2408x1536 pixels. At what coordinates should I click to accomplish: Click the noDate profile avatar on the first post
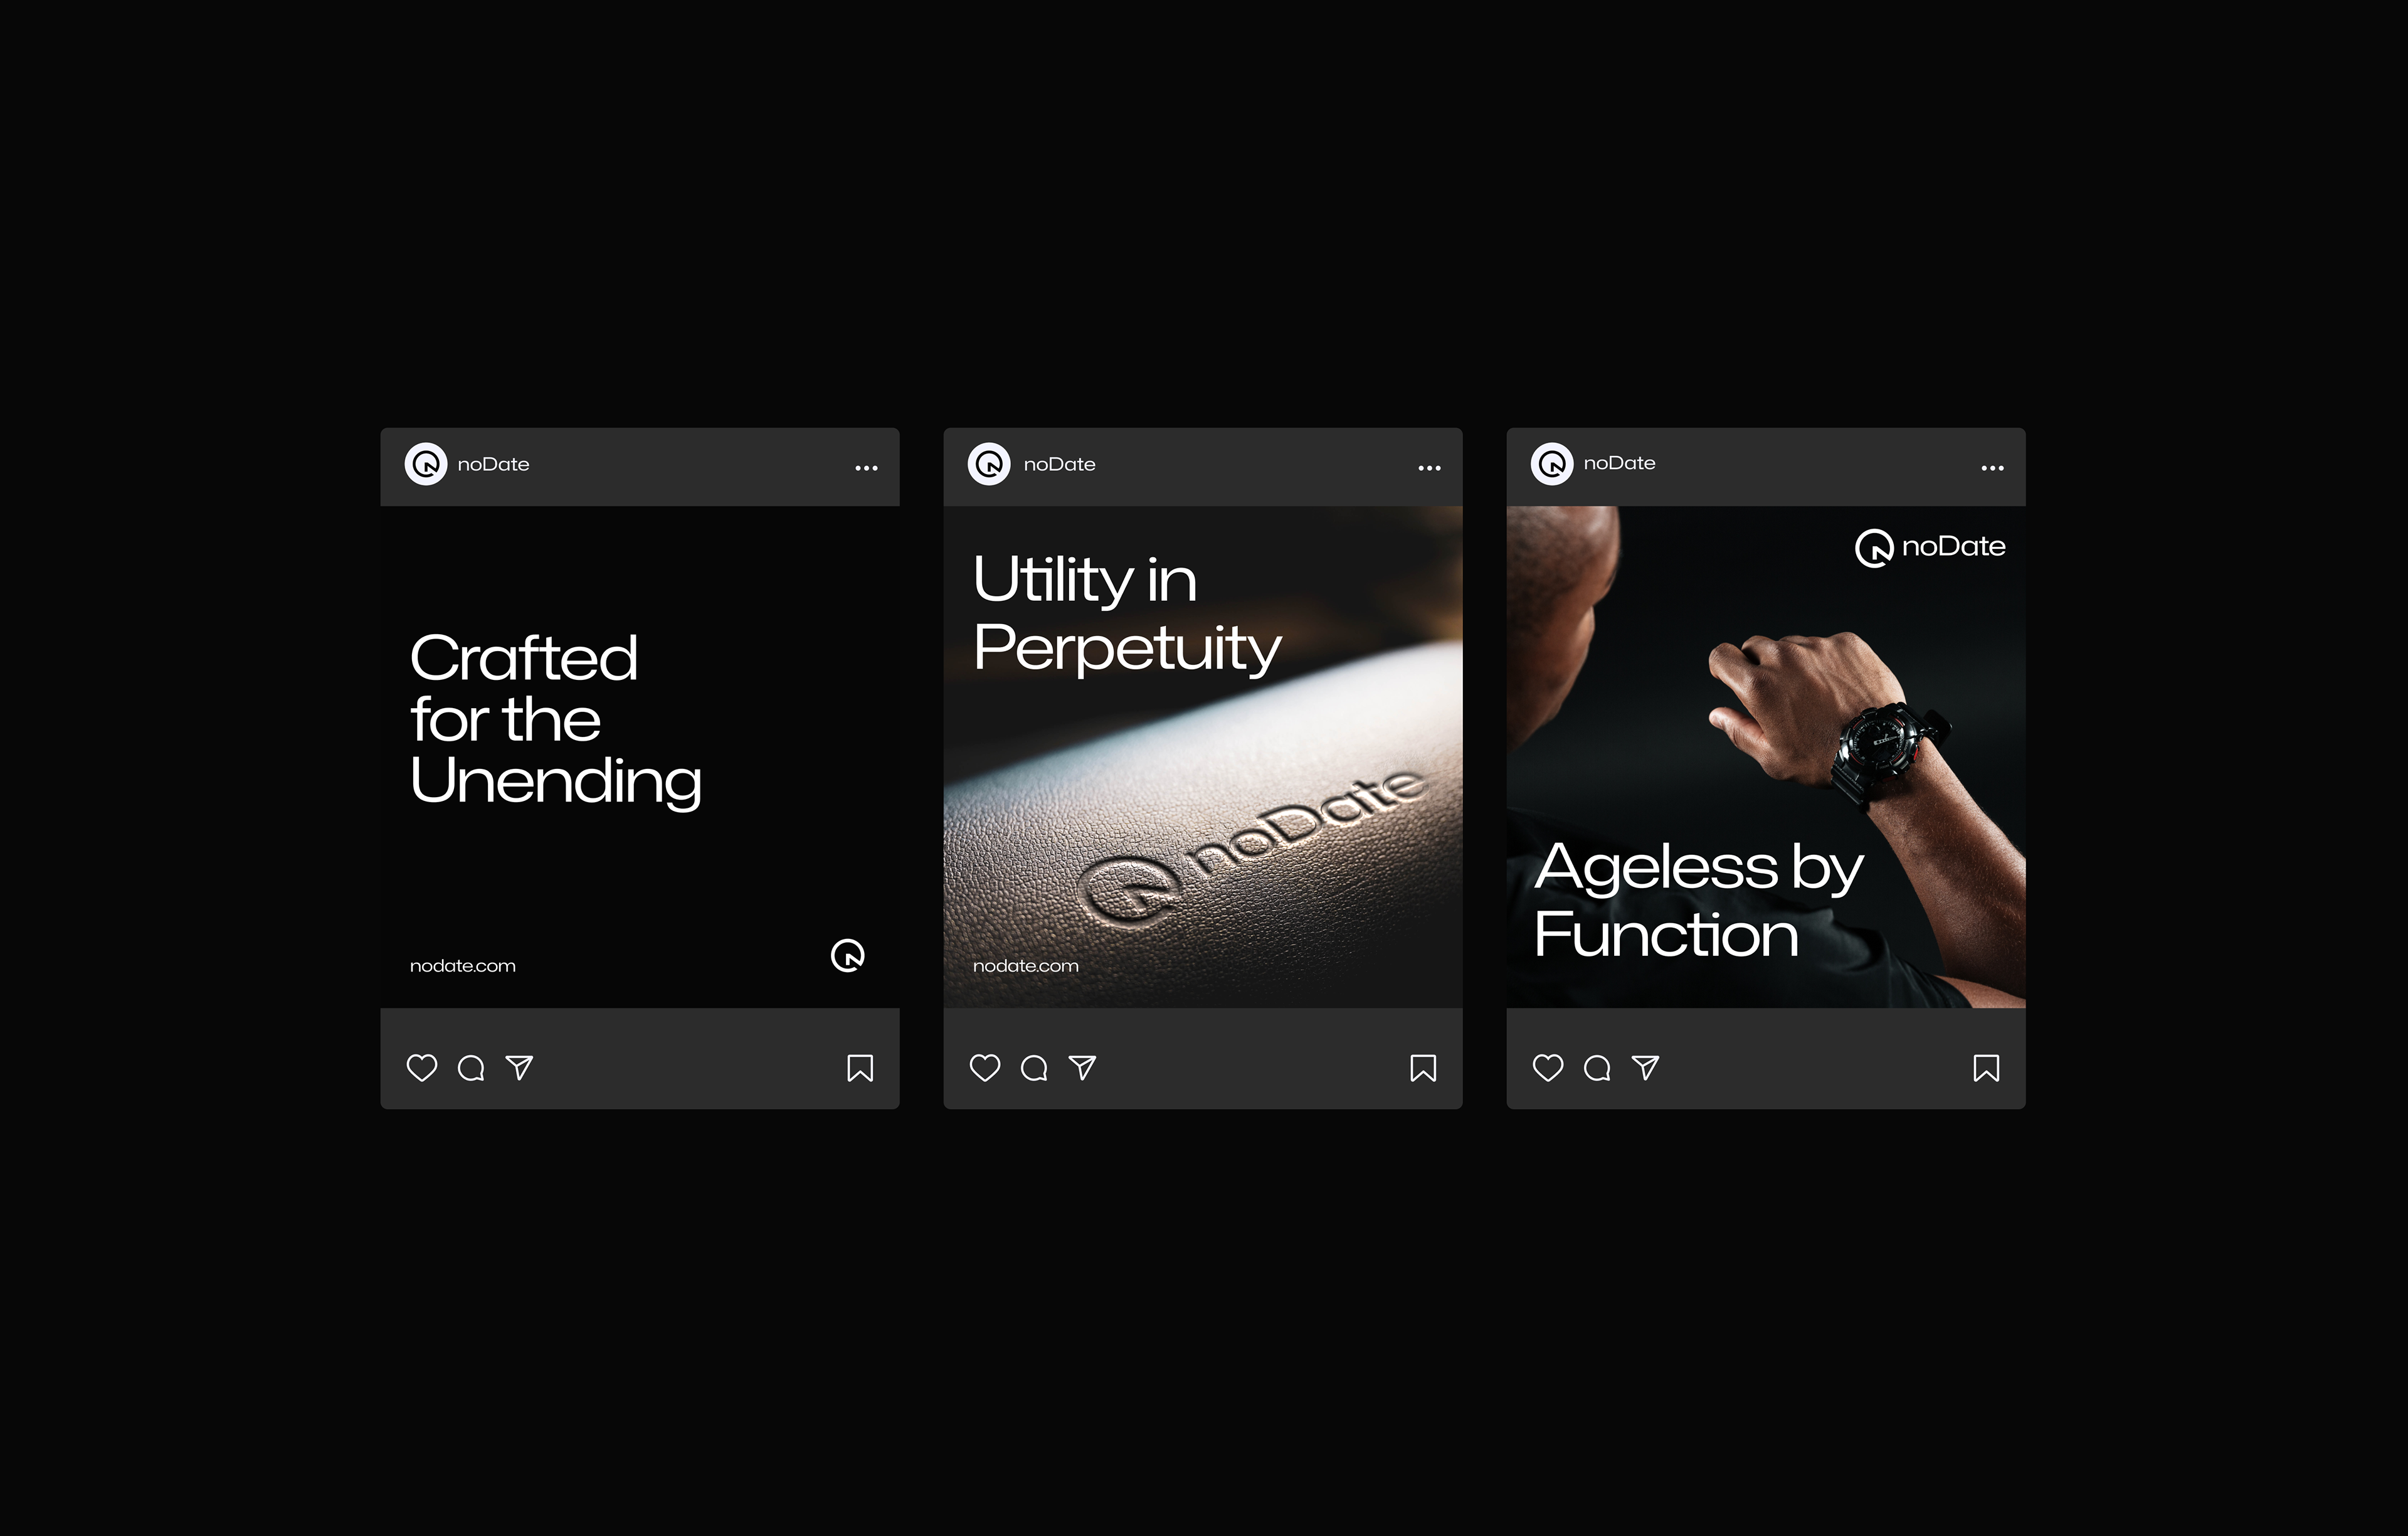point(426,464)
